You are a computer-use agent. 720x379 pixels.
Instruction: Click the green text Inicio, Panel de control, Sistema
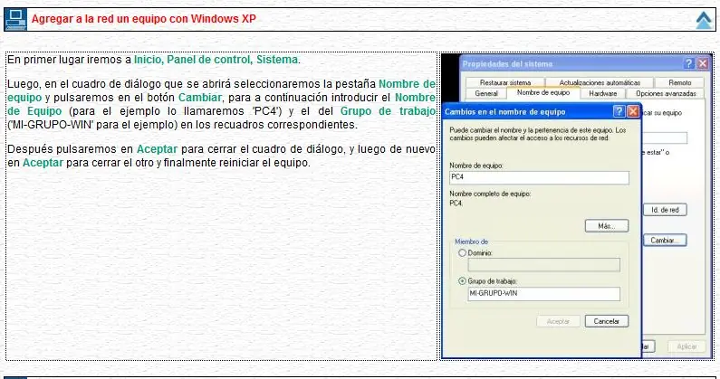[216, 60]
